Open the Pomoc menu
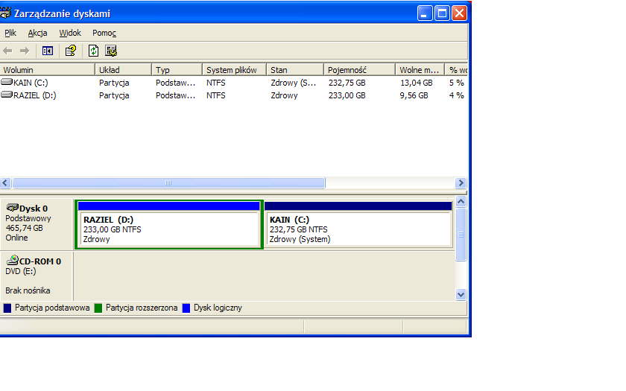The height and width of the screenshot is (391, 626). tap(104, 33)
